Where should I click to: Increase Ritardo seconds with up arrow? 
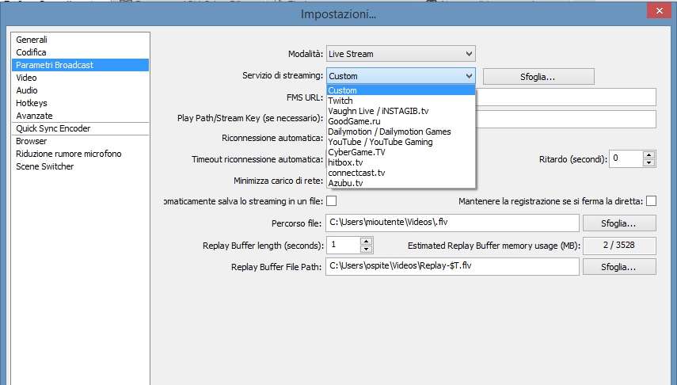pos(648,154)
